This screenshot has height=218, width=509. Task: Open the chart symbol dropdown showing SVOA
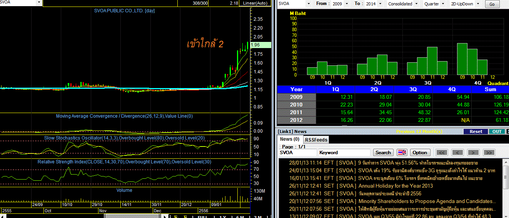pos(21,3)
